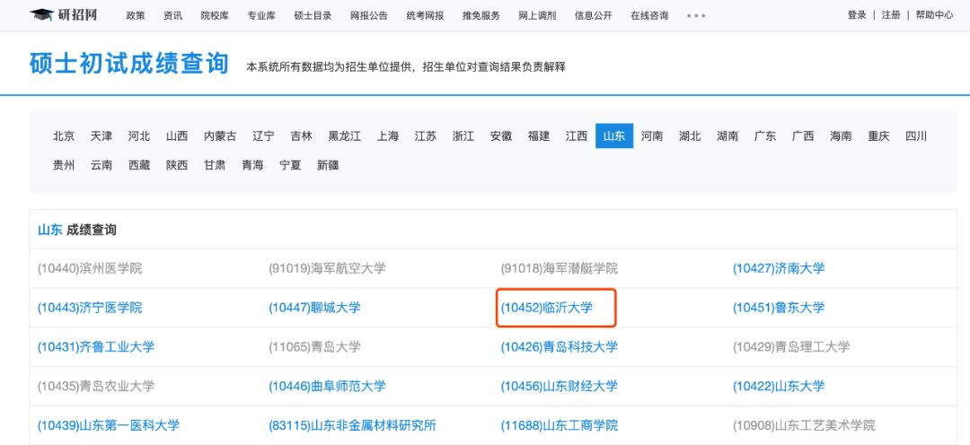Image resolution: width=970 pixels, height=445 pixels.
Task: Open 硕士目录 menu item
Action: [313, 15]
